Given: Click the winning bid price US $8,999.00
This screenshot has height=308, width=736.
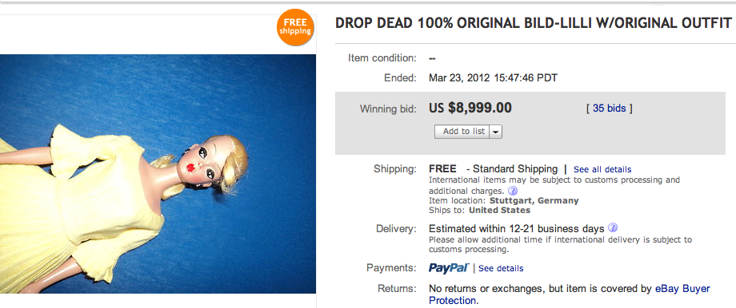Looking at the screenshot, I should click(470, 109).
